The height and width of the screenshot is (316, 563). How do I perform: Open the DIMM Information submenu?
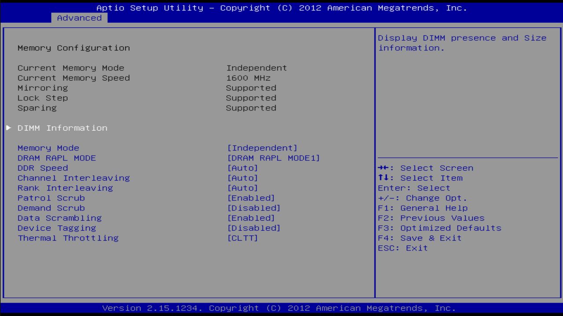pos(62,128)
